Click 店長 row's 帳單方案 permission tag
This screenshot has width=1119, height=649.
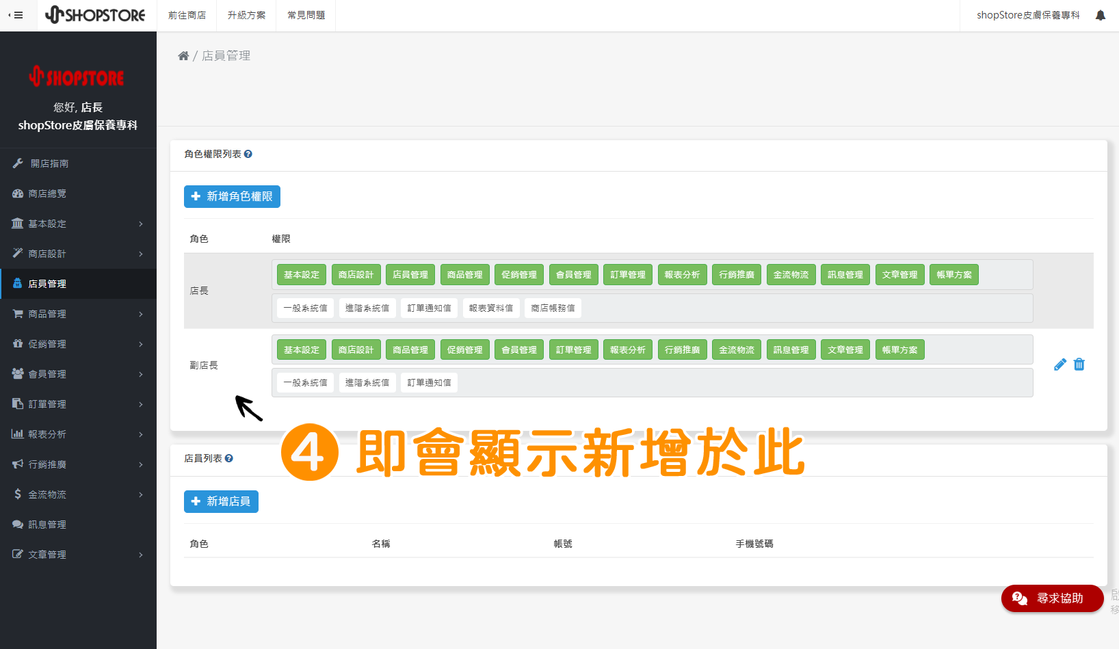pyautogui.click(x=954, y=275)
